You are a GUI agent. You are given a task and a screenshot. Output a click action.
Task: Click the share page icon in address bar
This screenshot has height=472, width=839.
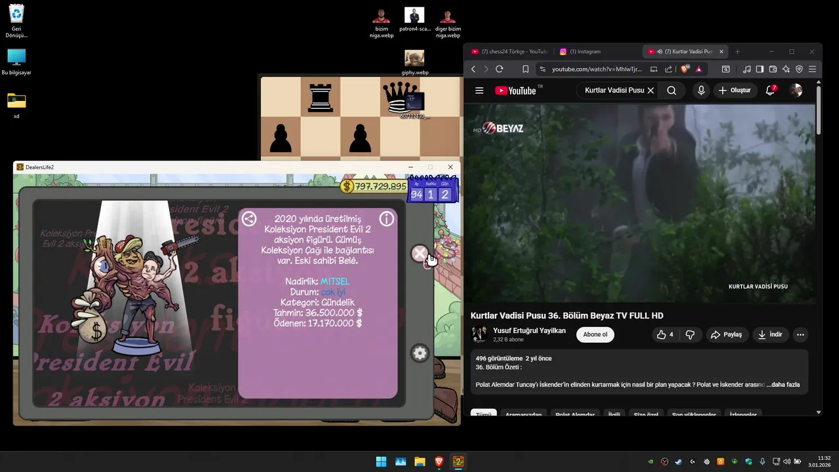coord(668,69)
